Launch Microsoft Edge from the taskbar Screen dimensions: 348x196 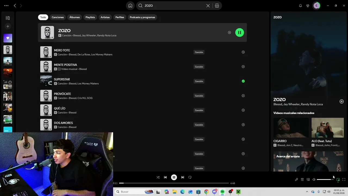tap(182, 192)
